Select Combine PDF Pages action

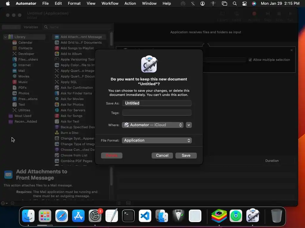tap(77, 161)
